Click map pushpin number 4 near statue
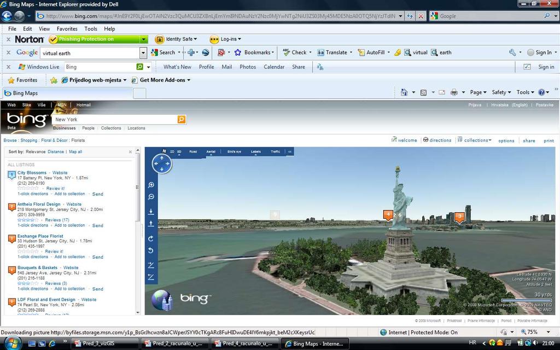The image size is (560, 350). tap(388, 215)
